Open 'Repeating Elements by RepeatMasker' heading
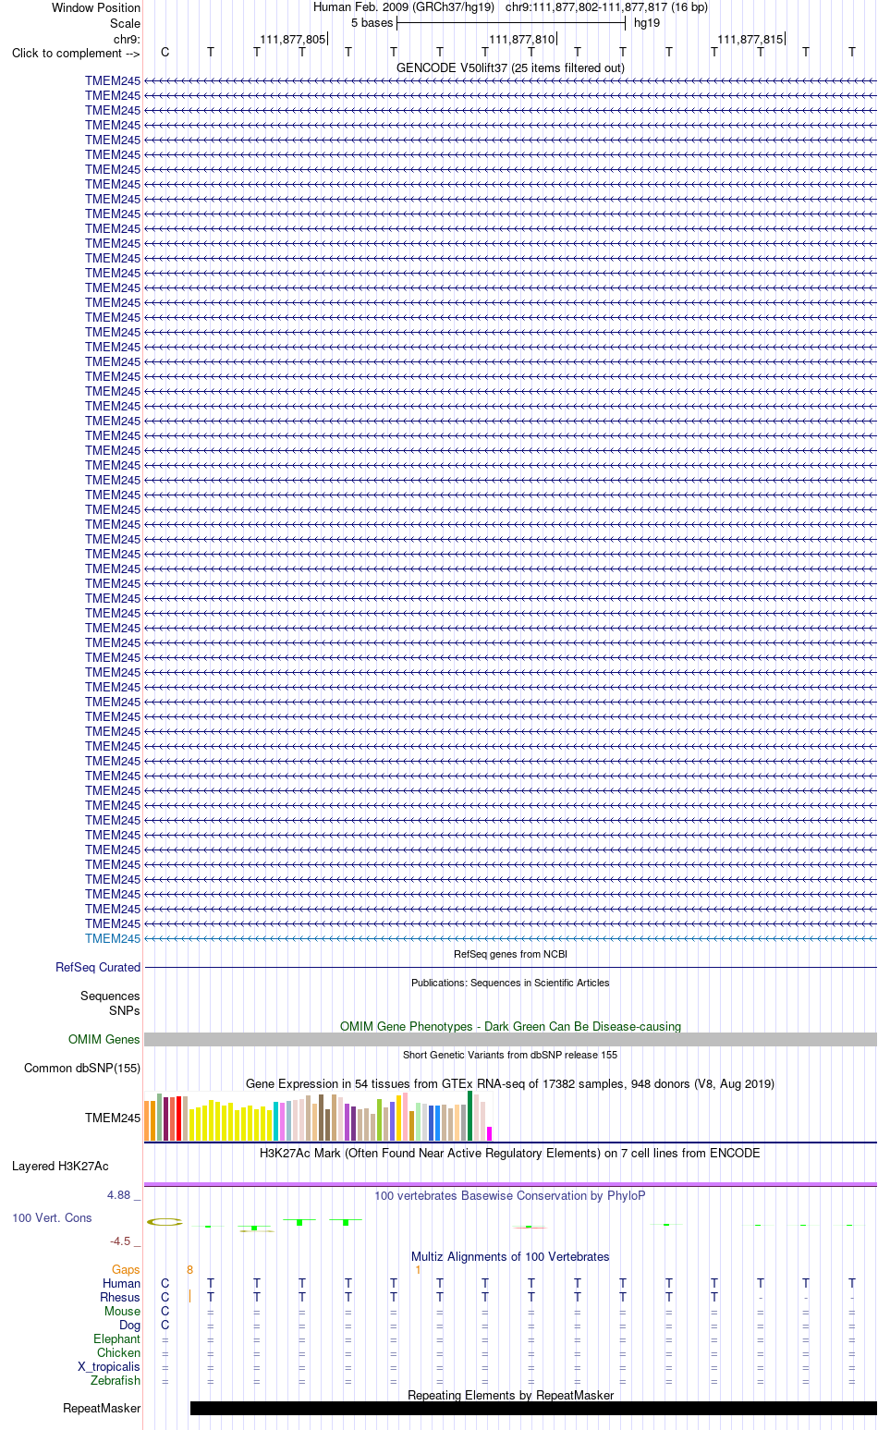 click(510, 1395)
